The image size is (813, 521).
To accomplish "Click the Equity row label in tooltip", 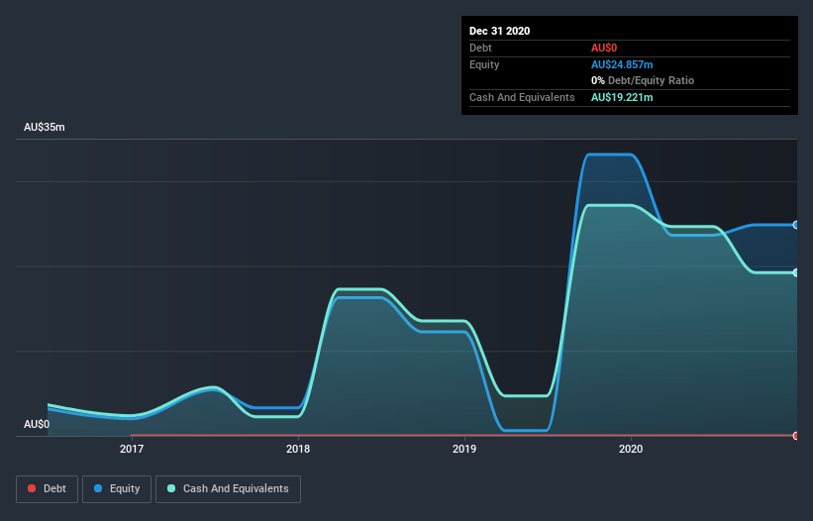I will 484,64.
